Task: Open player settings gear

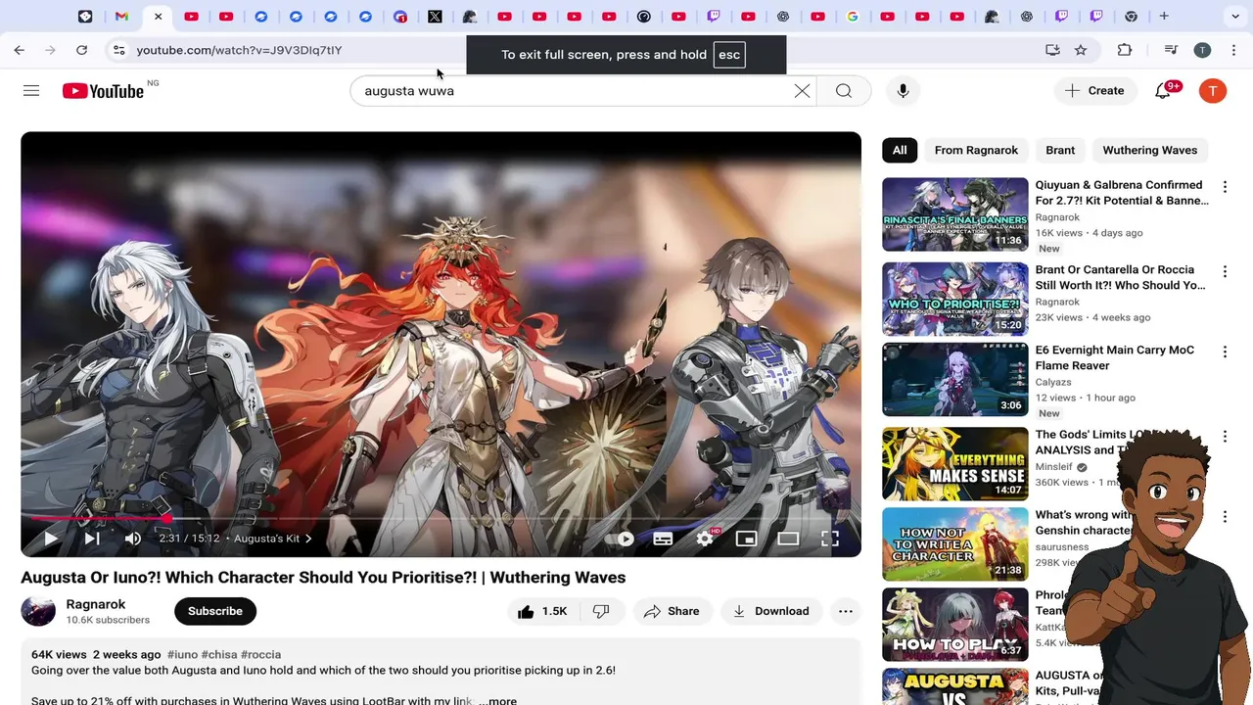Action: [x=705, y=539]
